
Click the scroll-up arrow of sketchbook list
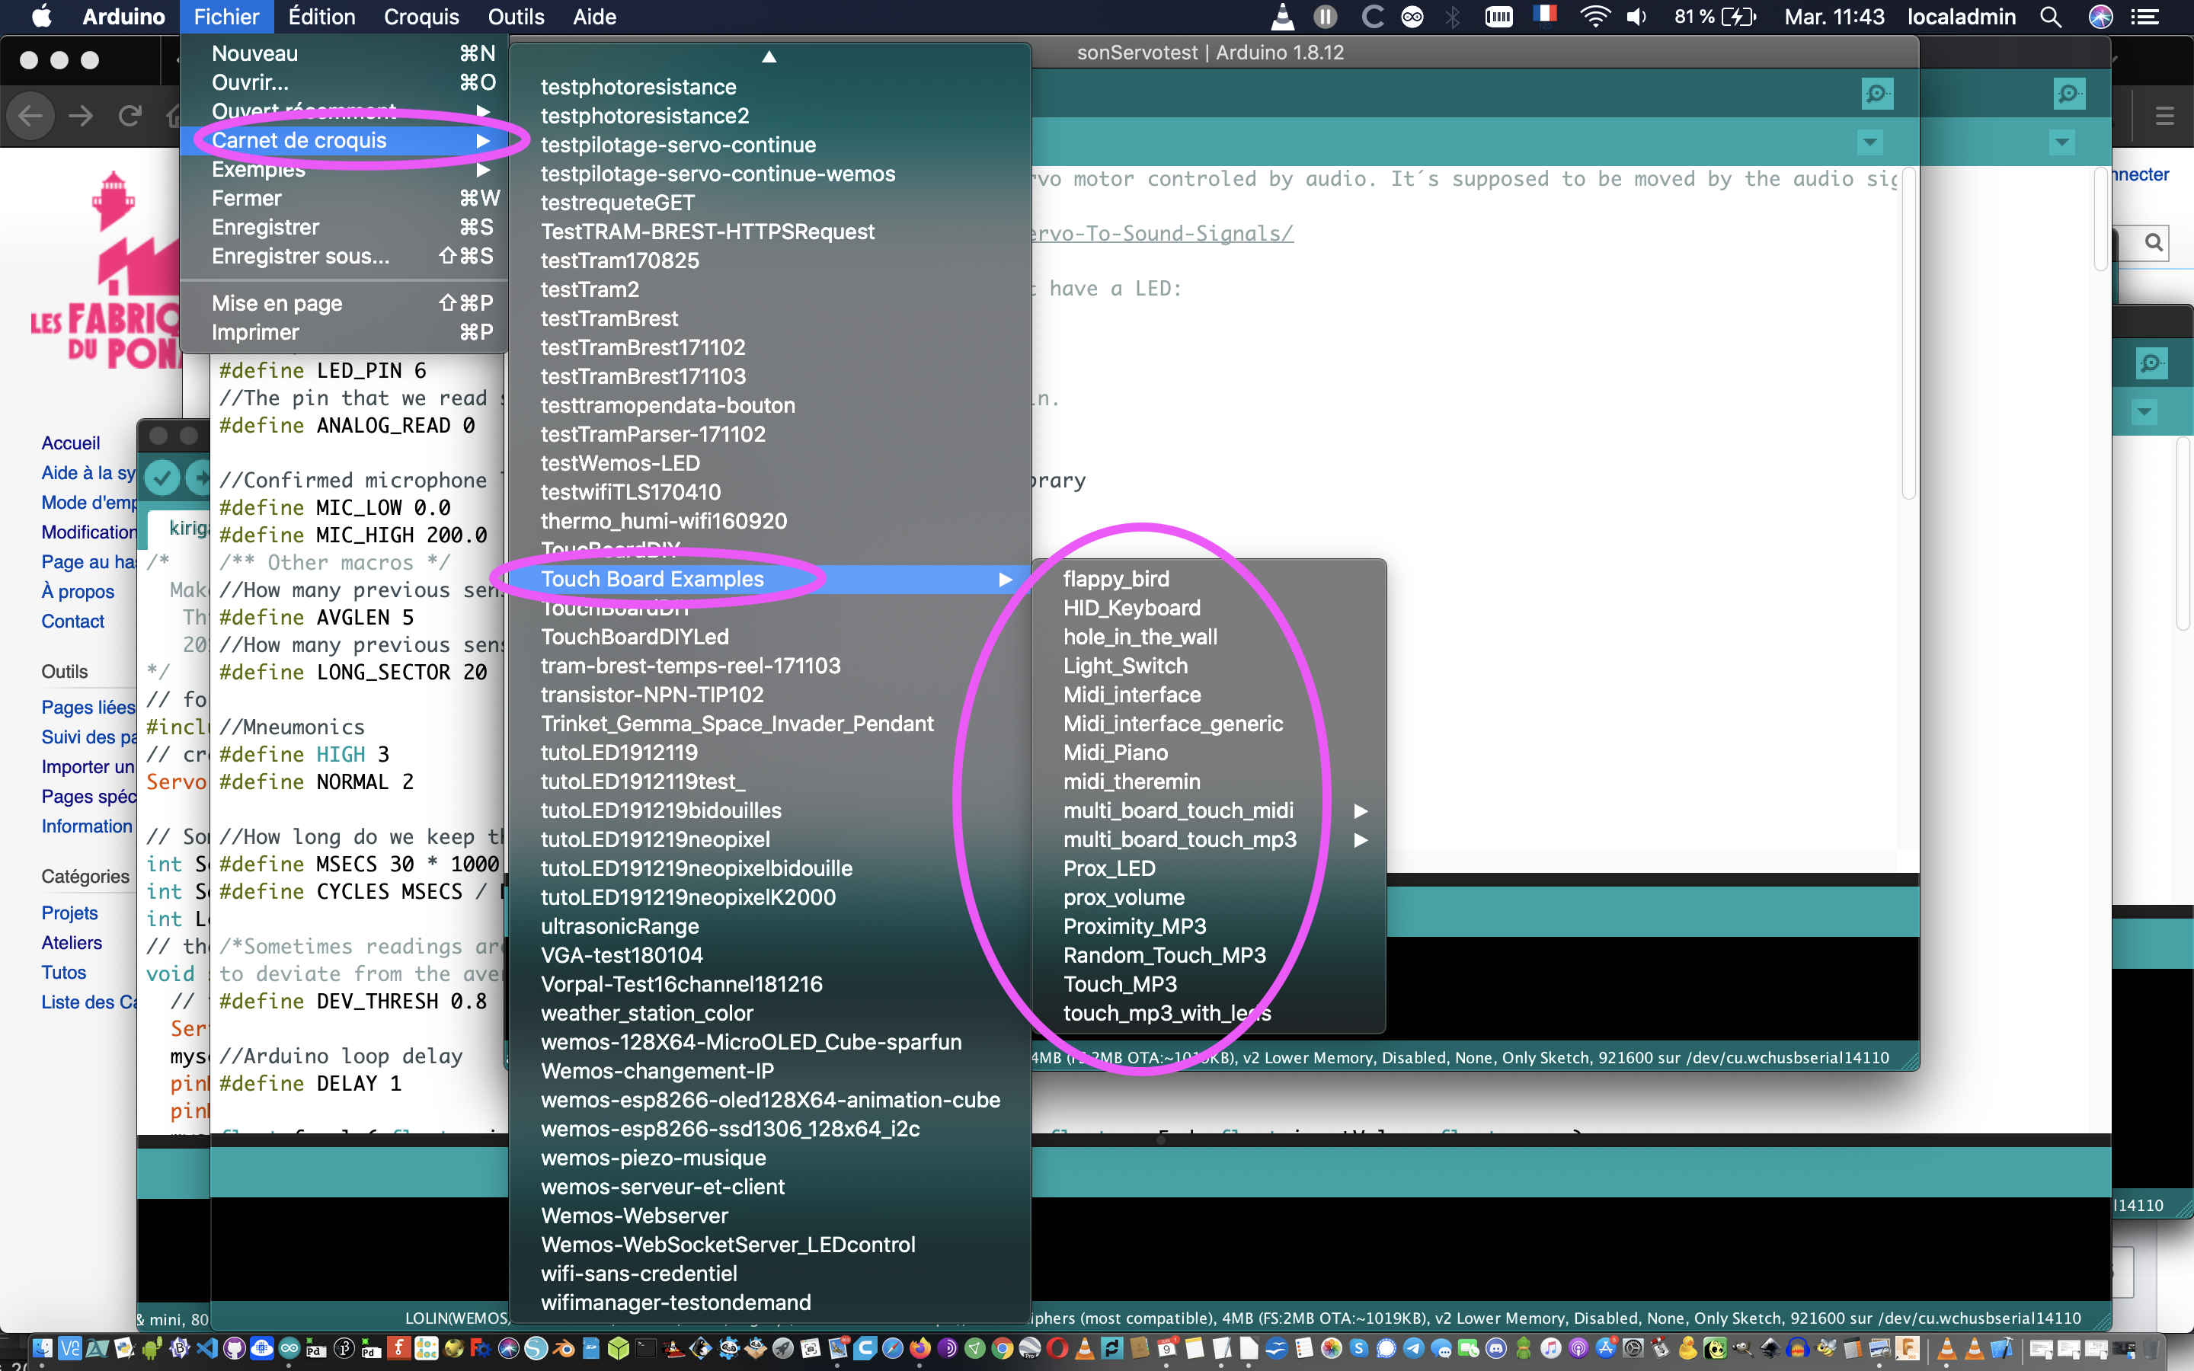[769, 57]
